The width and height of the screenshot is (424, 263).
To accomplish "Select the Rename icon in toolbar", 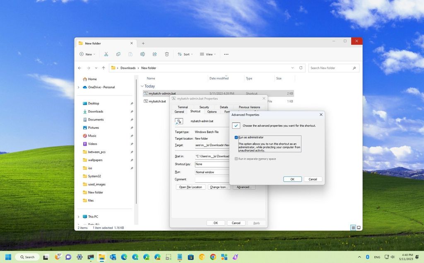I will pos(142,54).
